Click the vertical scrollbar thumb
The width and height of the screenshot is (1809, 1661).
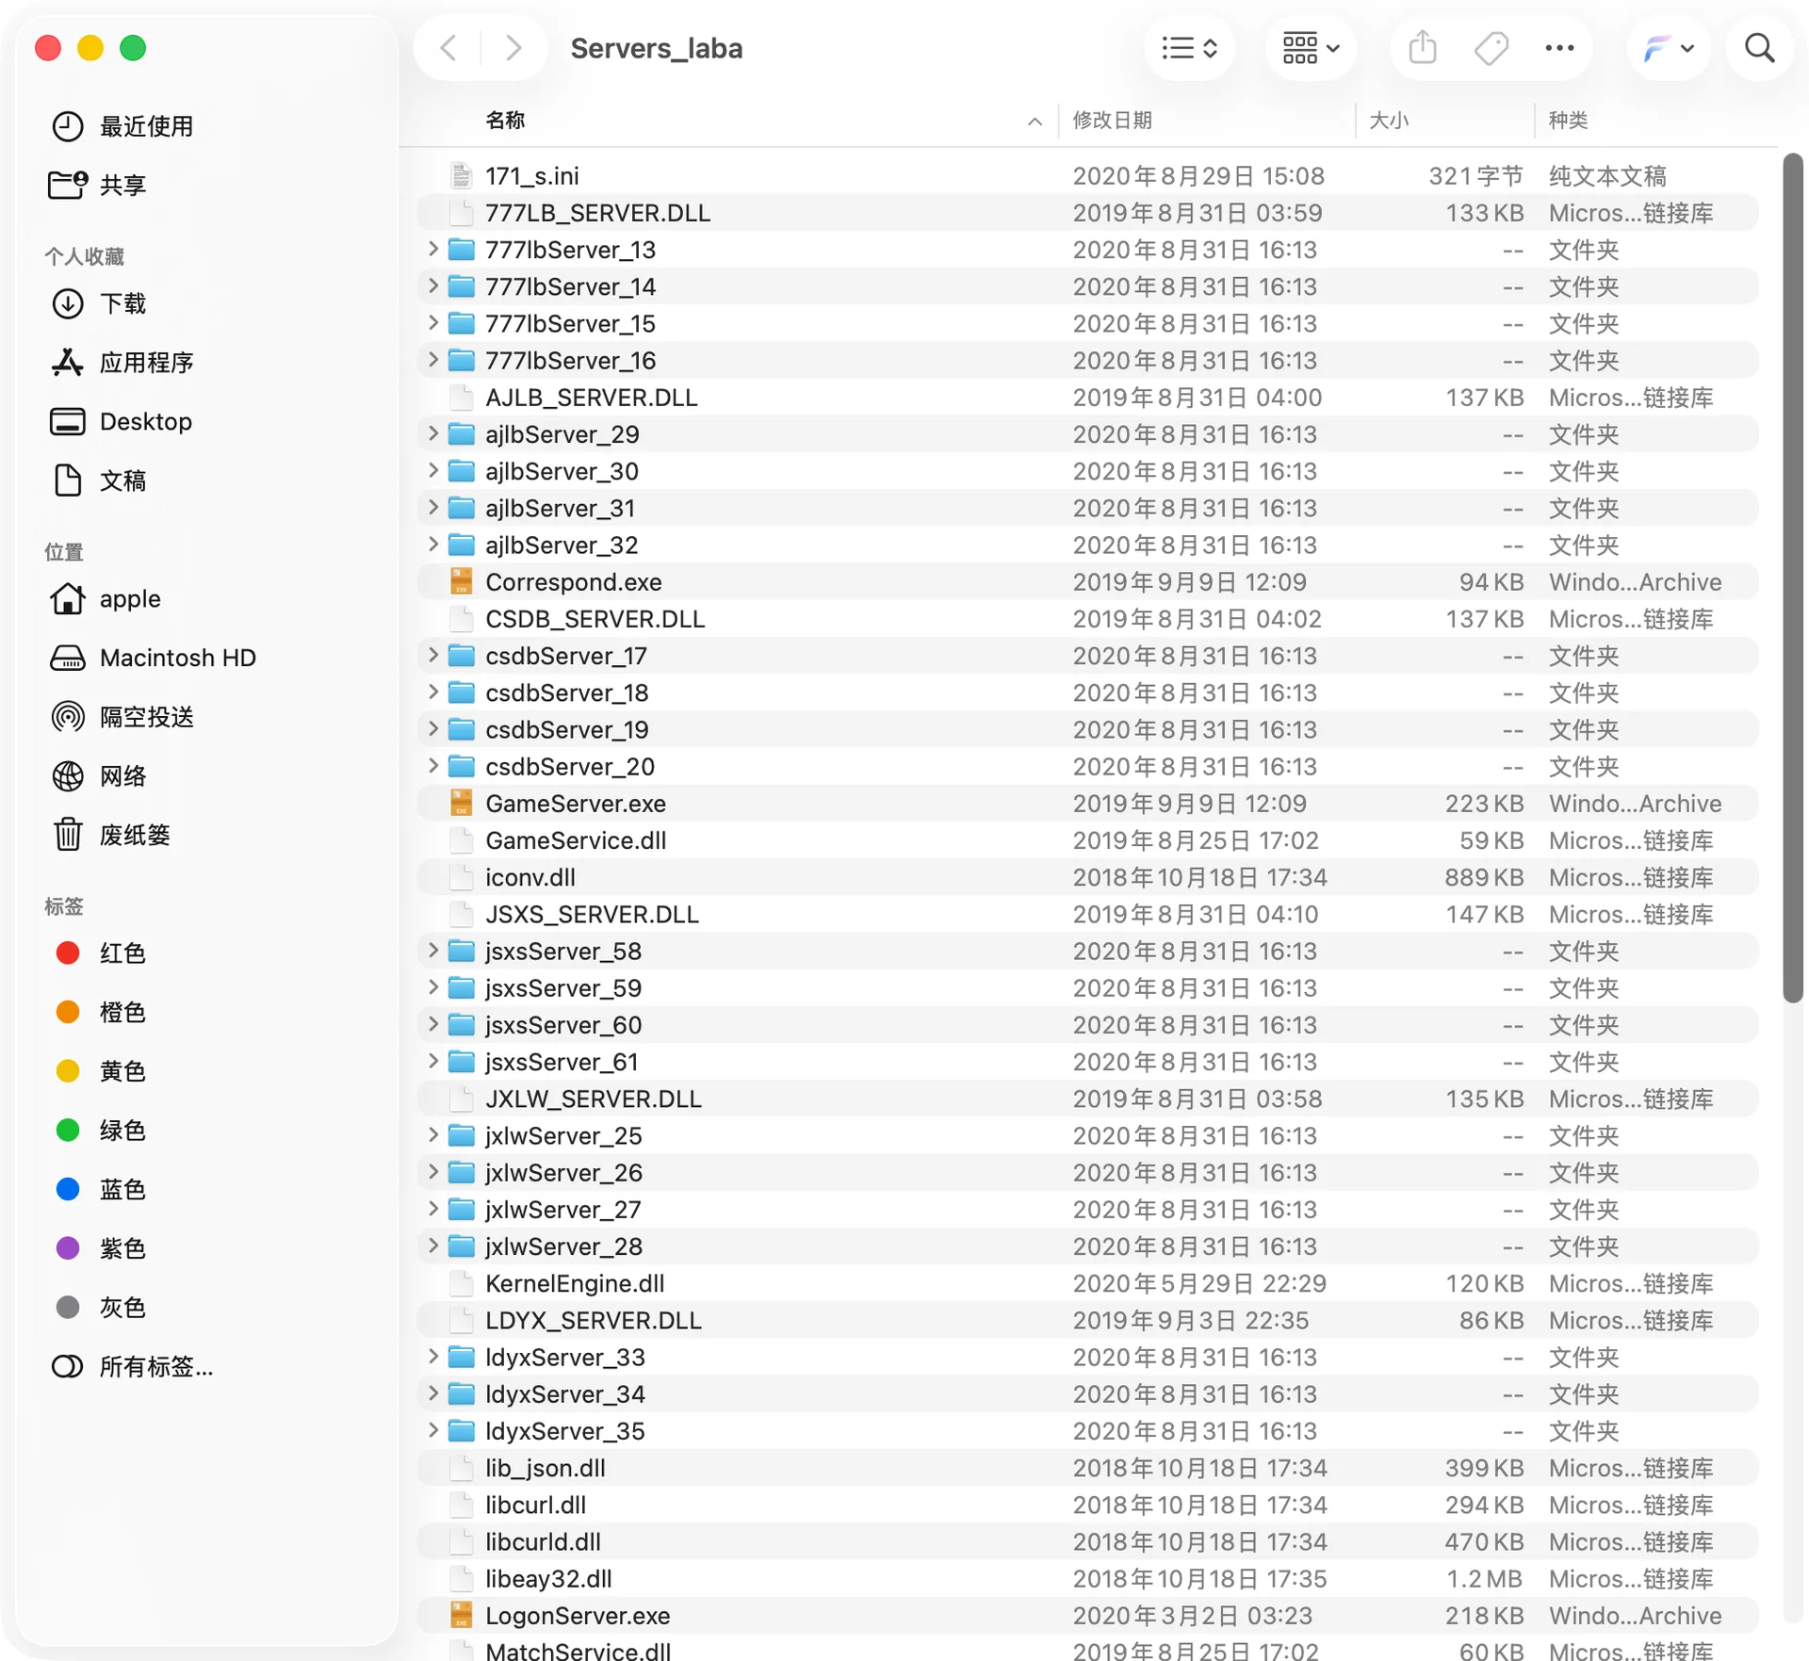pyautogui.click(x=1792, y=578)
